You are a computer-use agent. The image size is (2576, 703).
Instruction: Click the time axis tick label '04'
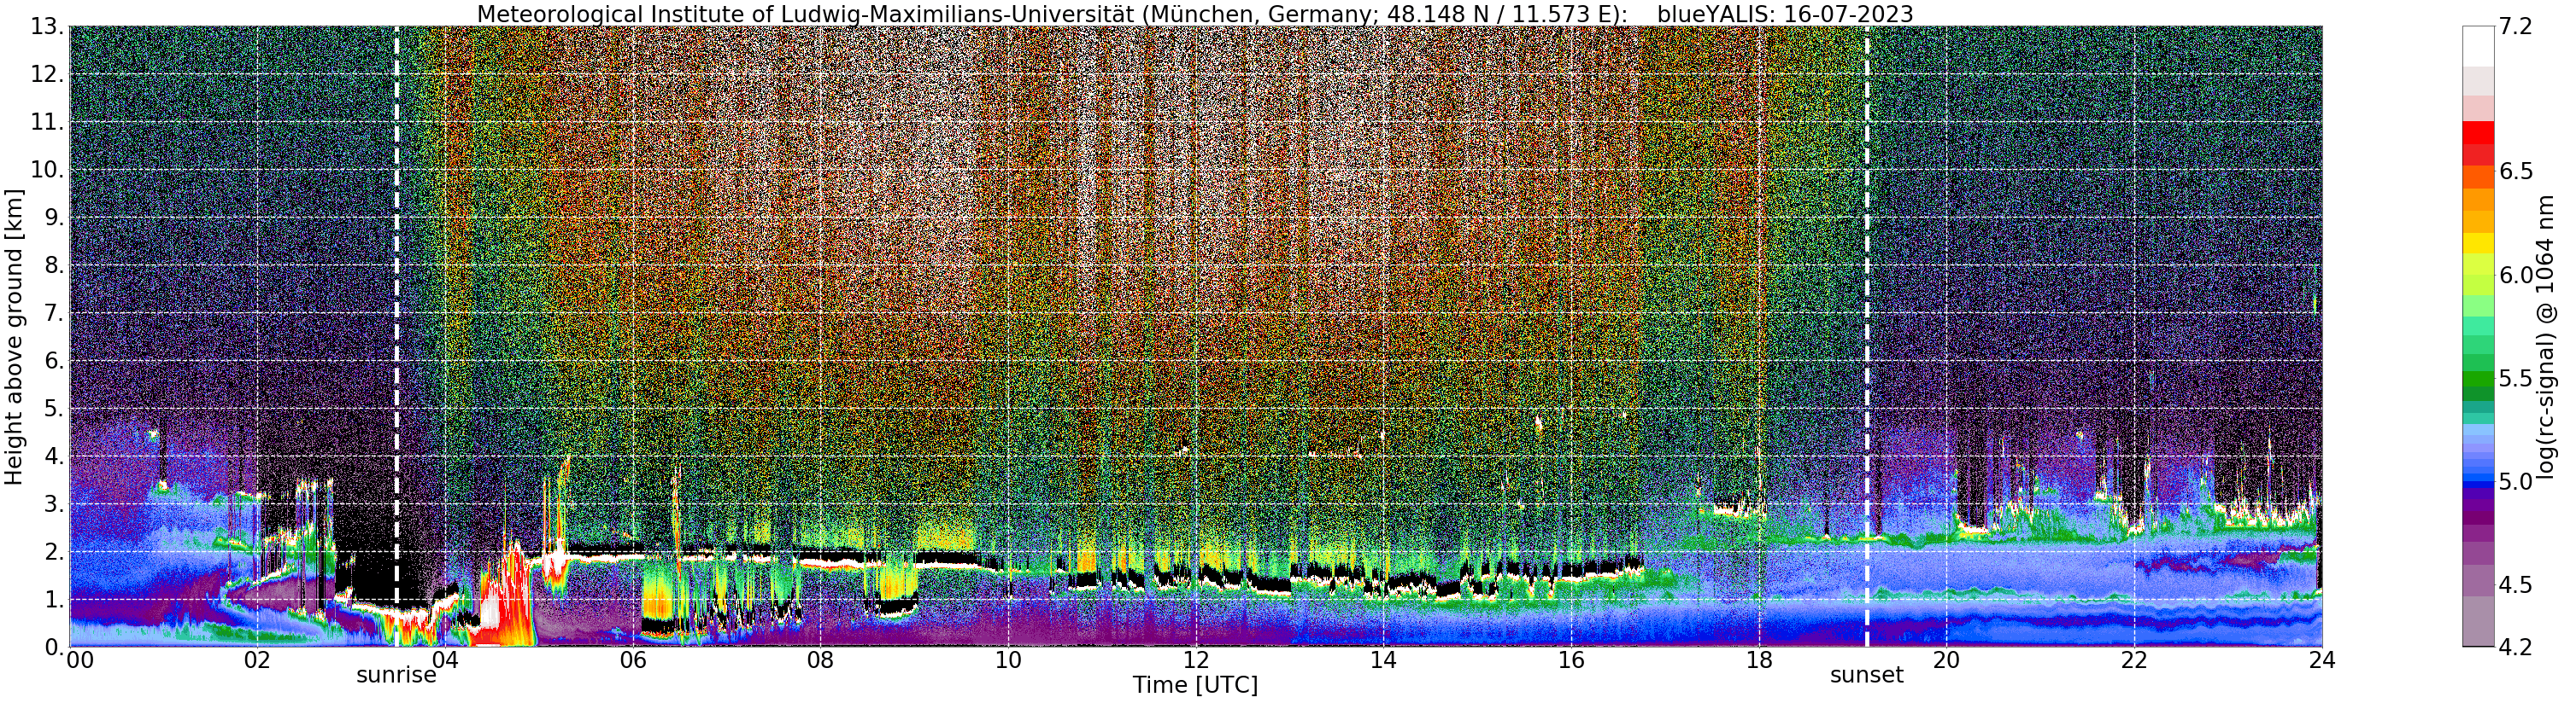(x=445, y=660)
